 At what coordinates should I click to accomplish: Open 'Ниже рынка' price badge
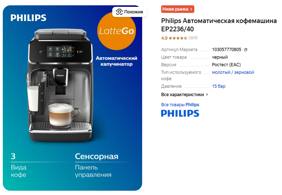[178, 9]
